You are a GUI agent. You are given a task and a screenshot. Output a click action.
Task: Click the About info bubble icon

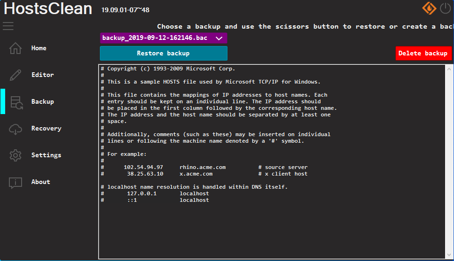[15, 183]
